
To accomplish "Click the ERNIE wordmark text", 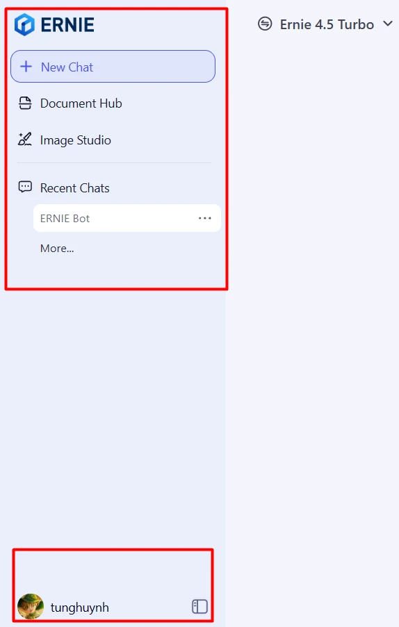I will click(x=67, y=25).
